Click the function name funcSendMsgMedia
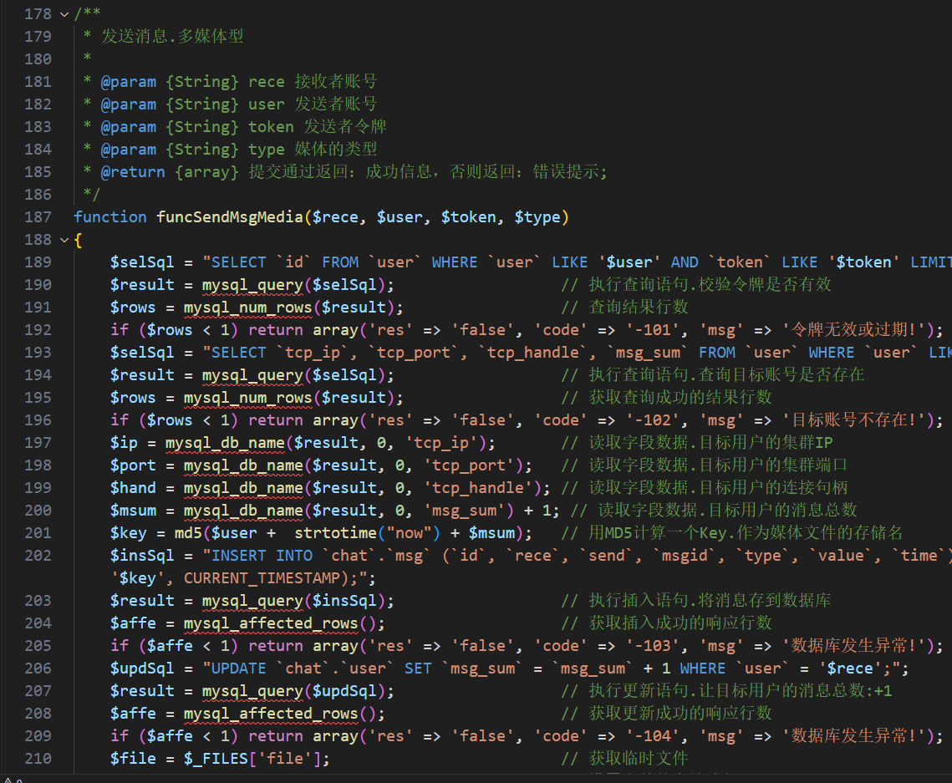The height and width of the screenshot is (783, 952). [230, 217]
